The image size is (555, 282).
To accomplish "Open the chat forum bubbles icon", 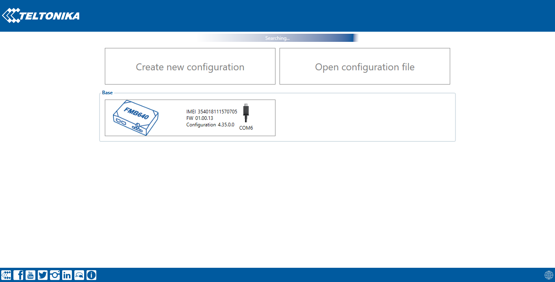I will [x=79, y=275].
